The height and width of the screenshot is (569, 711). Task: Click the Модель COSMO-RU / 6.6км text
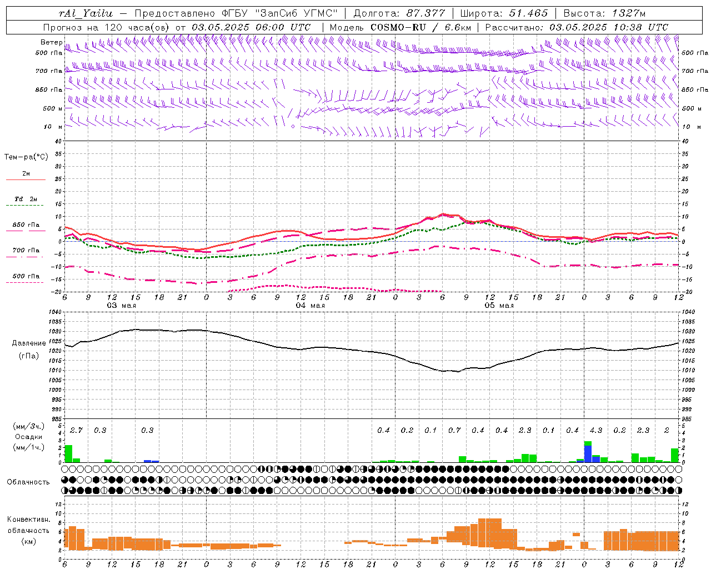(x=399, y=27)
